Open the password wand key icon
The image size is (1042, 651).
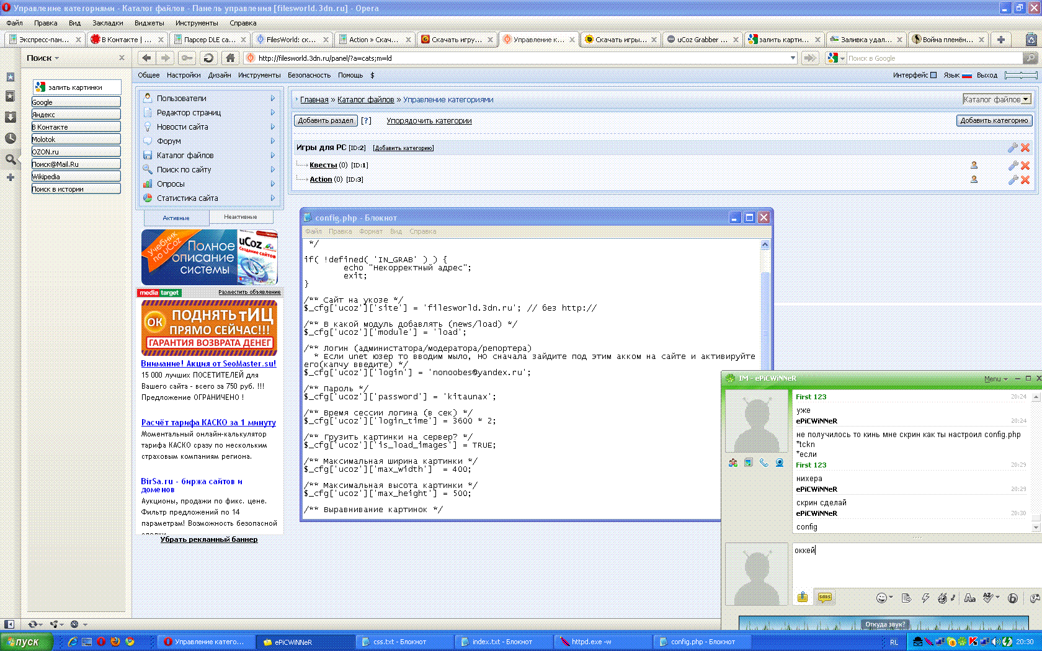point(186,58)
